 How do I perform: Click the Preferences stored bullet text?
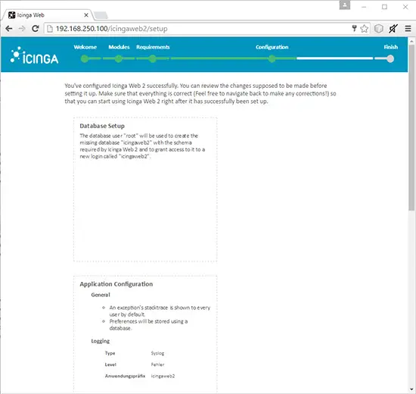[148, 325]
